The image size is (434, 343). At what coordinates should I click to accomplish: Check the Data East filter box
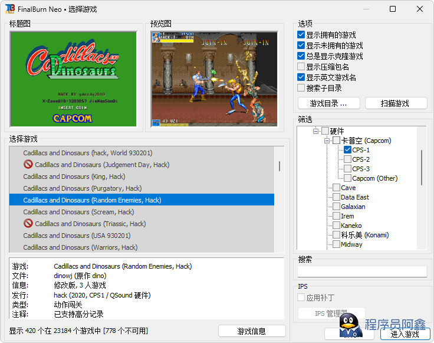(x=336, y=197)
